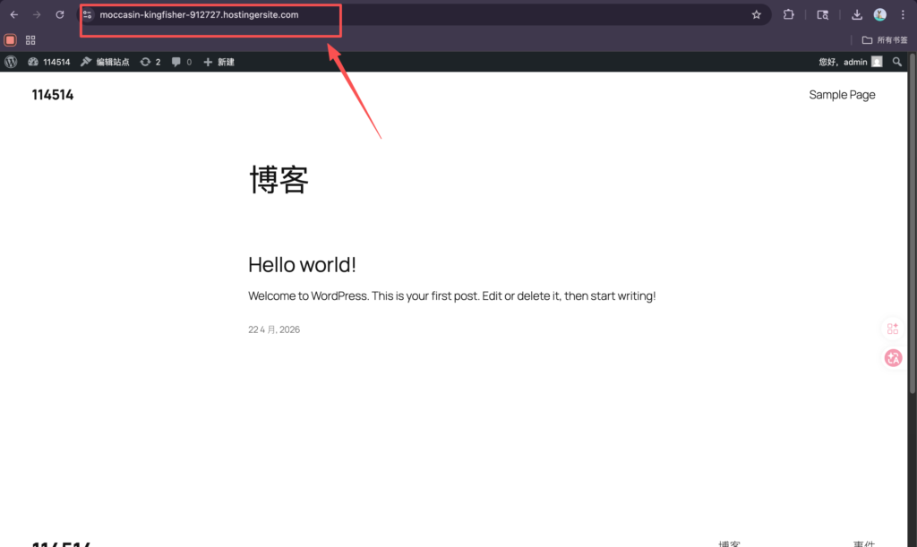This screenshot has width=917, height=547.
Task: Open the browser profile avatar
Action: [879, 14]
